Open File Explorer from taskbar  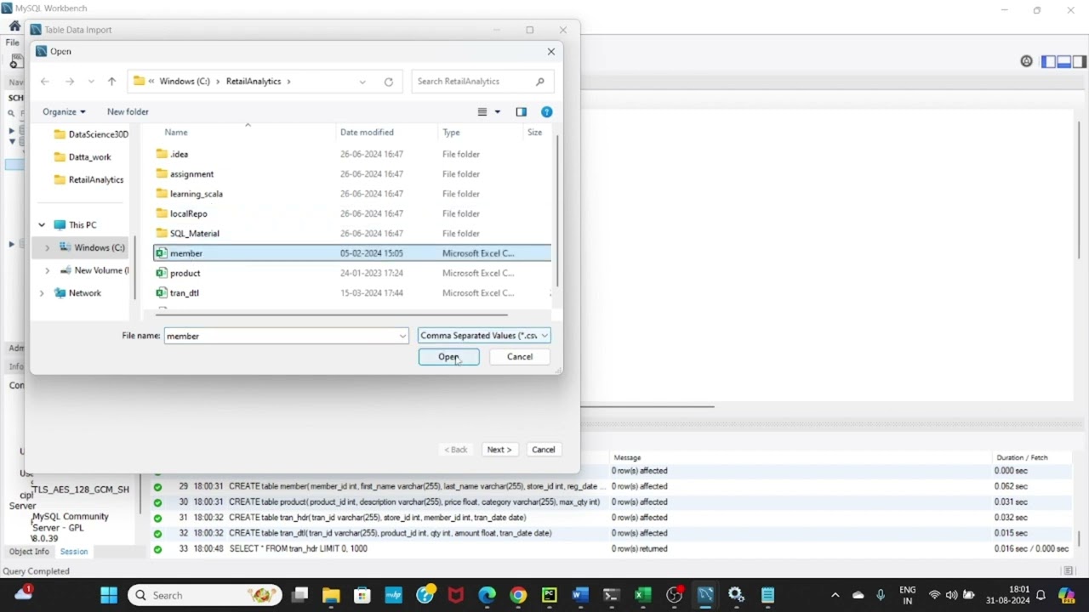[331, 595]
